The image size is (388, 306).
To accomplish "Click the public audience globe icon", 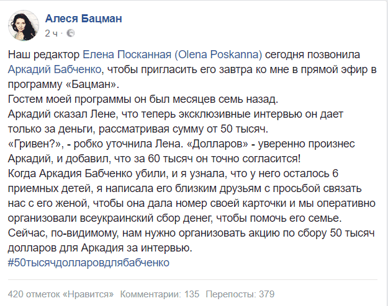I will click(x=70, y=32).
